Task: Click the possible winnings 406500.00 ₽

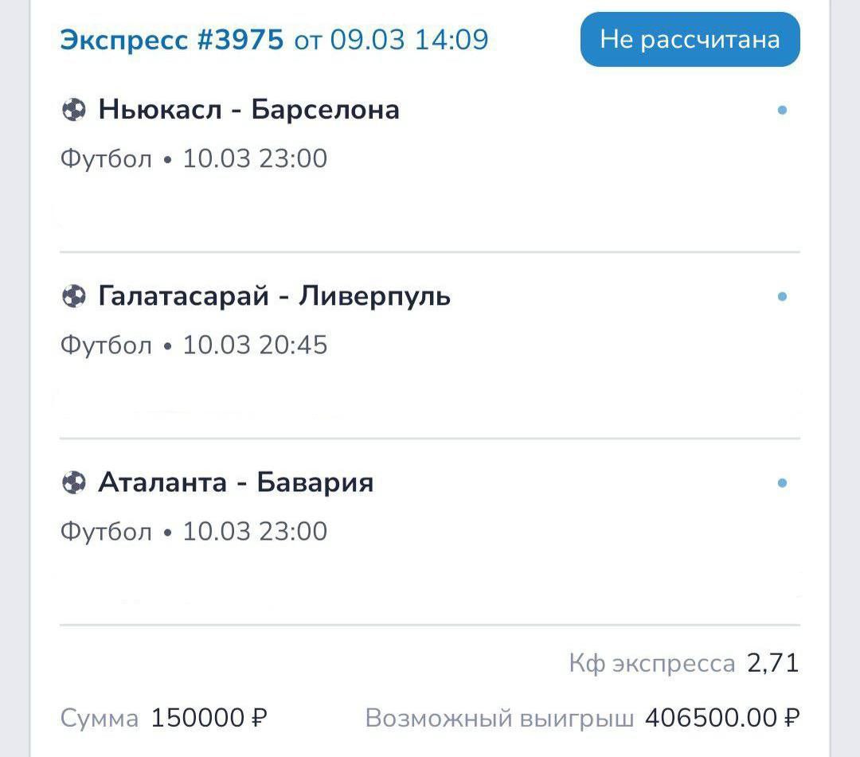Action: pyautogui.click(x=721, y=718)
